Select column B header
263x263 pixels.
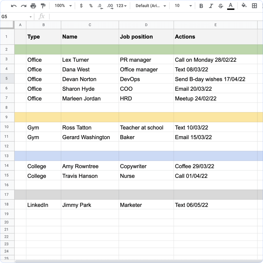pyautogui.click(x=44, y=25)
